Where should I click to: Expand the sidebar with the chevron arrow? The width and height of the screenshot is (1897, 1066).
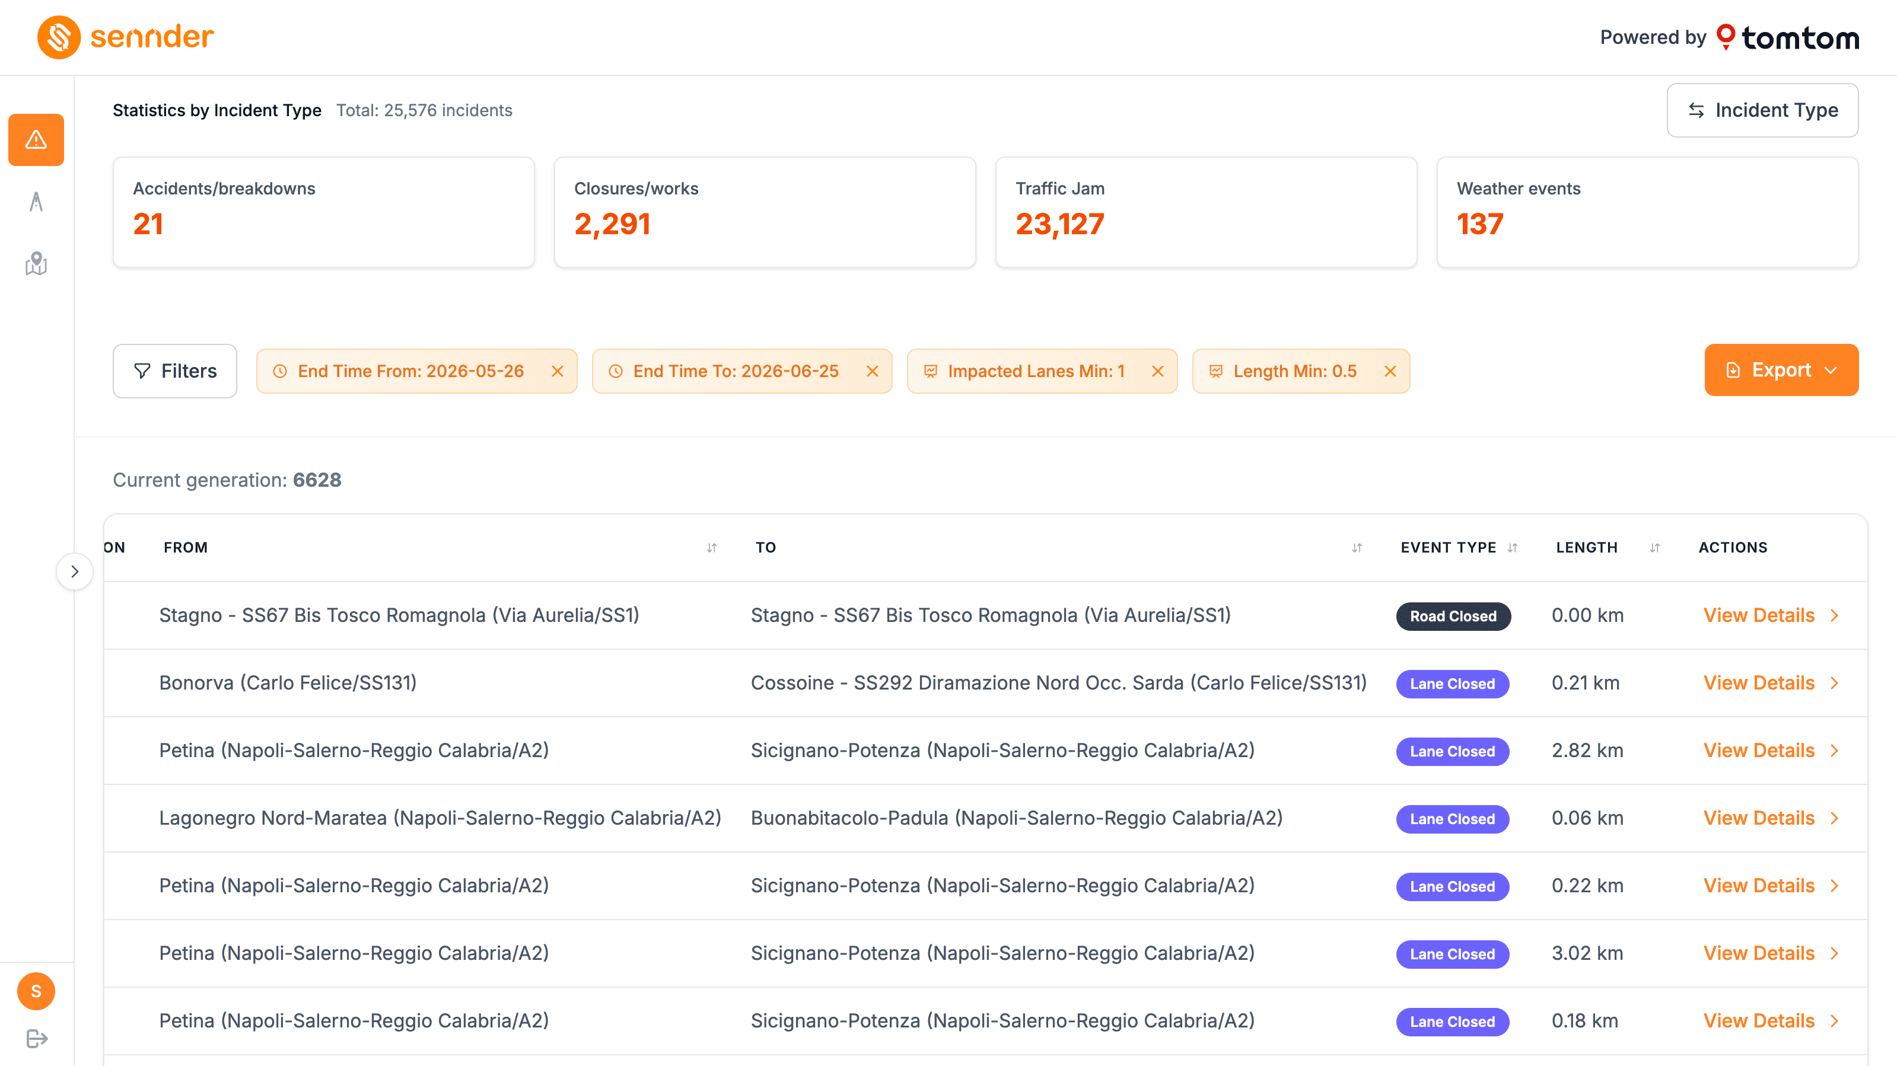(x=74, y=572)
